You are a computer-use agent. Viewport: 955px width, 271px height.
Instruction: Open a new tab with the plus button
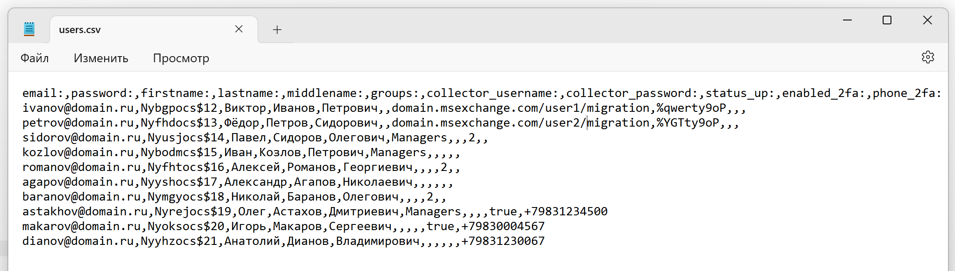277,30
